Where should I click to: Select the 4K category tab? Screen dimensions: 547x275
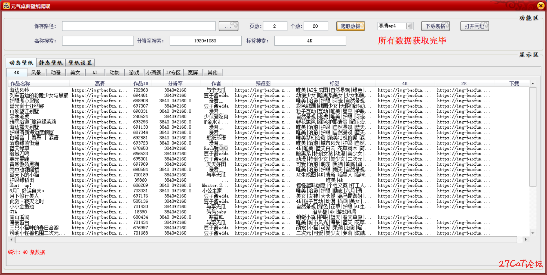pyautogui.click(x=17, y=72)
